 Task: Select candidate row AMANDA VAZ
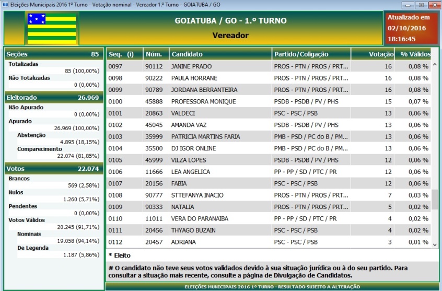click(269, 125)
